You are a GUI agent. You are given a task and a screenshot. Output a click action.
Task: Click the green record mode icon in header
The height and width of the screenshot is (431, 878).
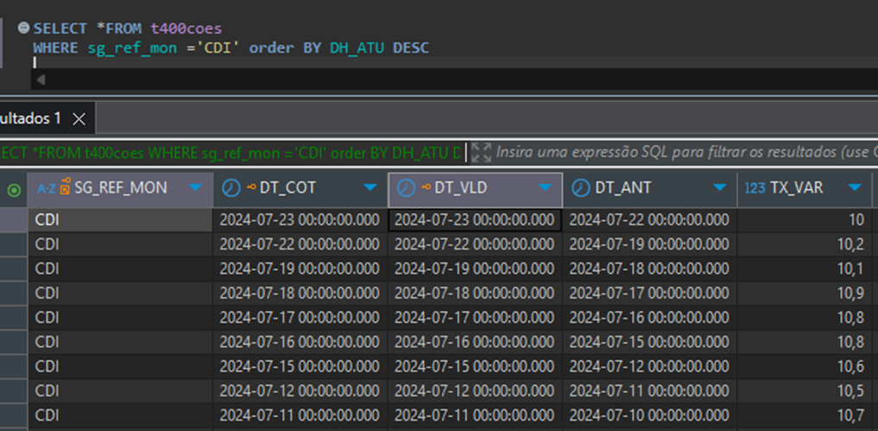click(14, 191)
